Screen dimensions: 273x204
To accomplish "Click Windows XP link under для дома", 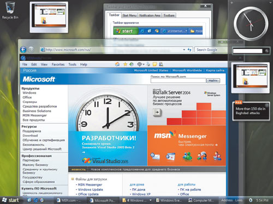I will point(141,194).
